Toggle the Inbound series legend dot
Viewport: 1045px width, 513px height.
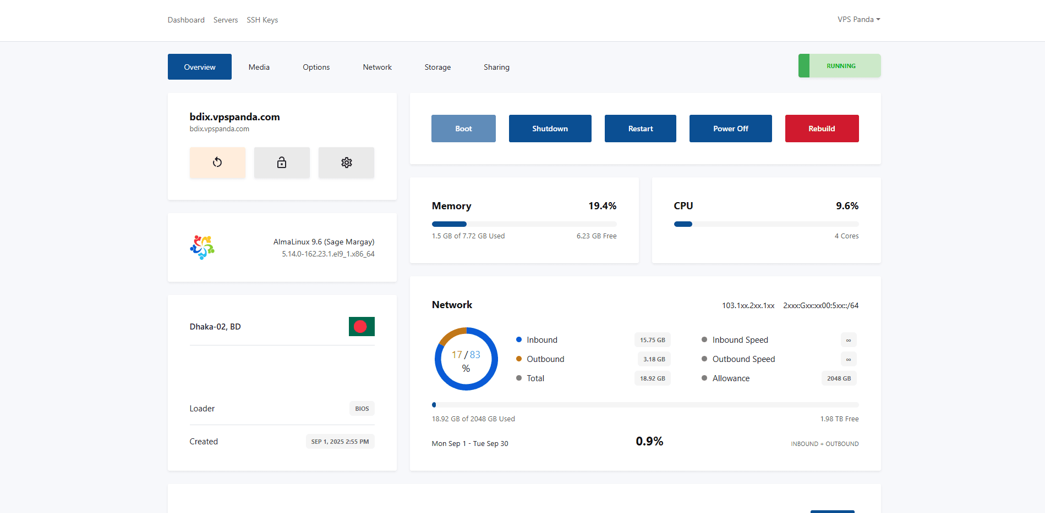[x=518, y=339]
